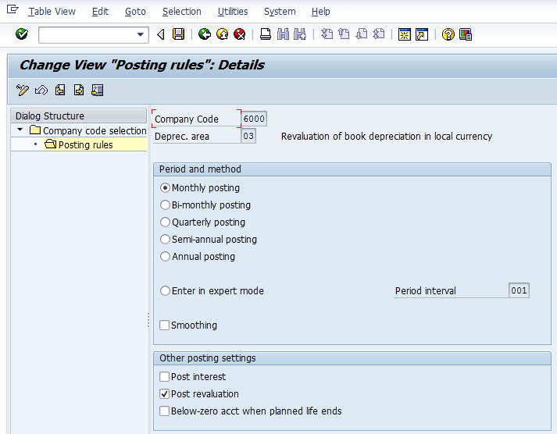Click the green Back arrow icon
Viewport: 557px width, 434px height.
[205, 34]
